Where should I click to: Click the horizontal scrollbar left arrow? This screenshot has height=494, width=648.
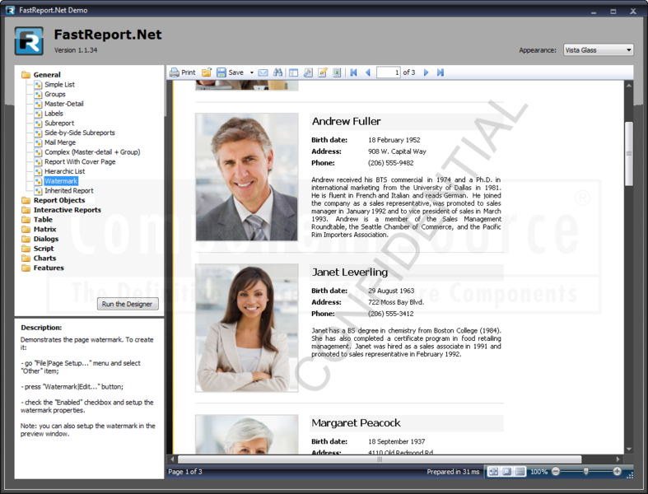click(x=172, y=459)
